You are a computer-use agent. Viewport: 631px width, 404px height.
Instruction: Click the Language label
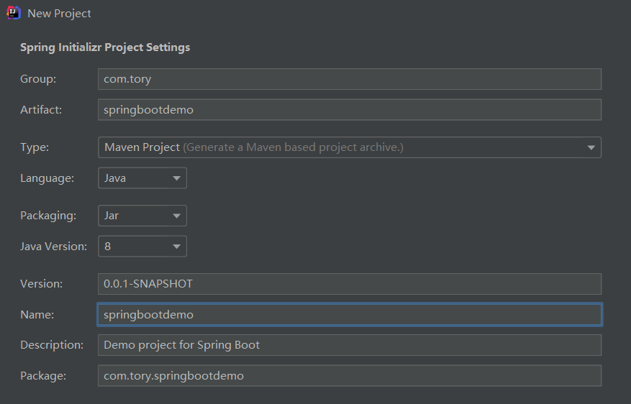point(47,178)
